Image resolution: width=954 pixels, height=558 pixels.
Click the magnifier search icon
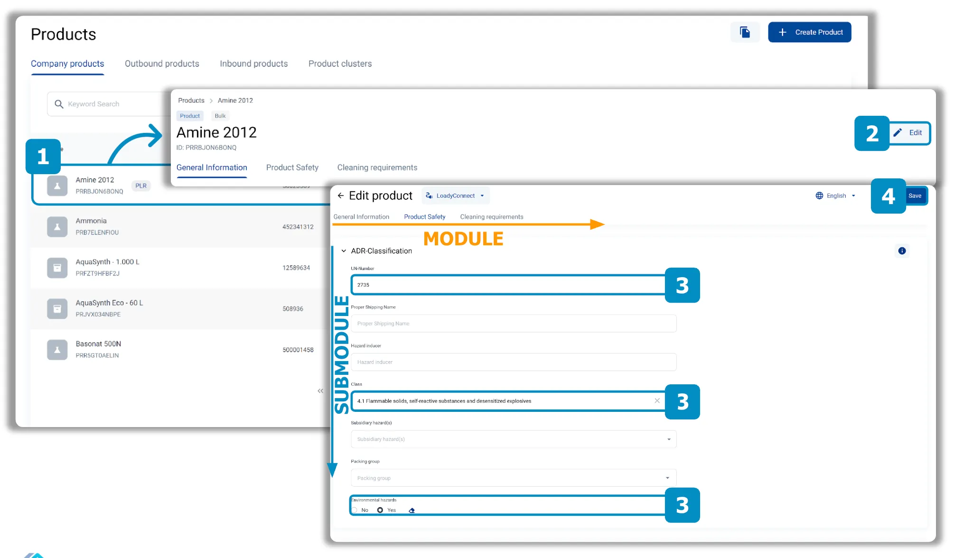(59, 104)
